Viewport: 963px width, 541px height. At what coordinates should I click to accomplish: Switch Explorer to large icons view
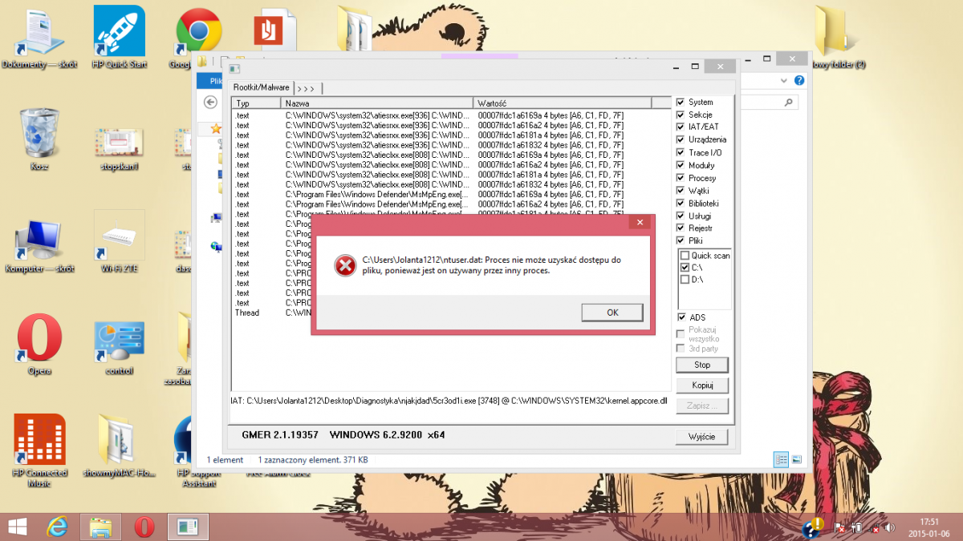point(796,459)
